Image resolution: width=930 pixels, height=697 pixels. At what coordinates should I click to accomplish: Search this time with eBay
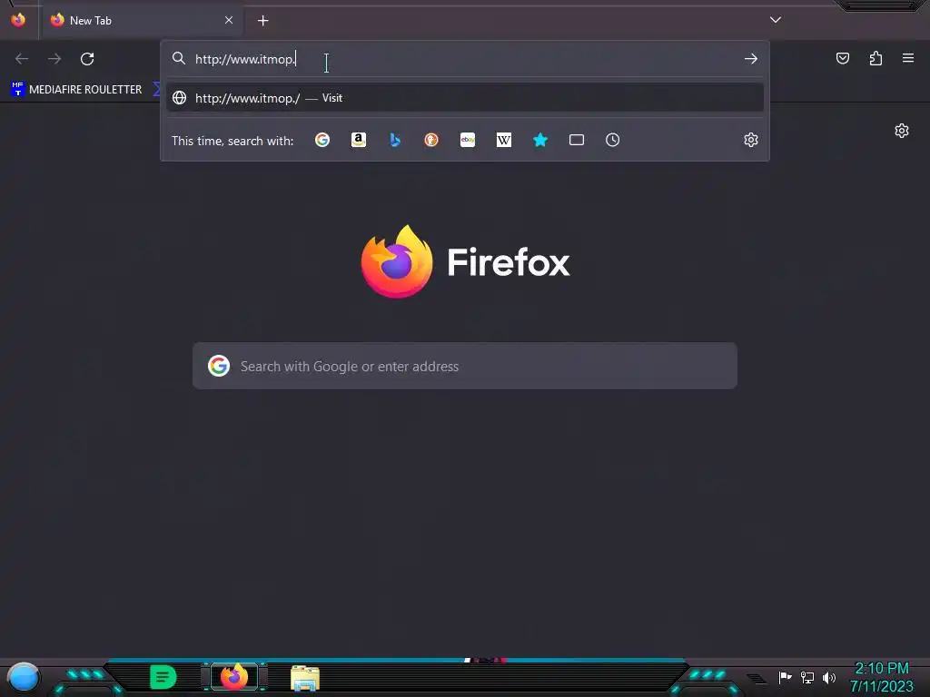(468, 140)
